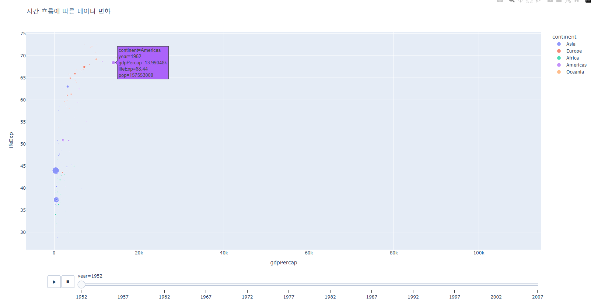Click the chart title '시간 흐름에 따른 데이터 변화'

click(x=69, y=11)
